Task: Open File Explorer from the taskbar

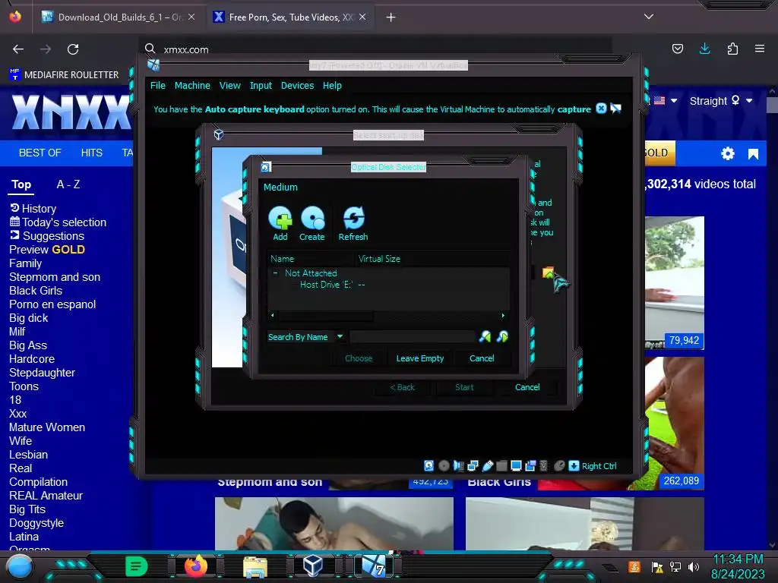Action: (x=255, y=566)
